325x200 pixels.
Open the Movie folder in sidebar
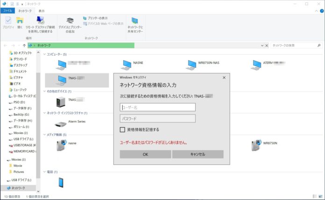point(16,166)
